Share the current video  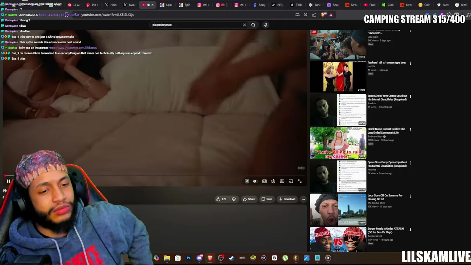[x=249, y=199]
